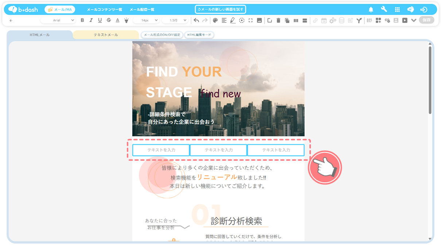Viewport: 441px width, 248px height.
Task: Open the Arial font dropdown
Action: click(58, 20)
